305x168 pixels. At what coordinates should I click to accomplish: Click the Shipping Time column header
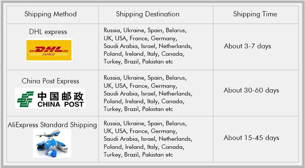pos(255,14)
